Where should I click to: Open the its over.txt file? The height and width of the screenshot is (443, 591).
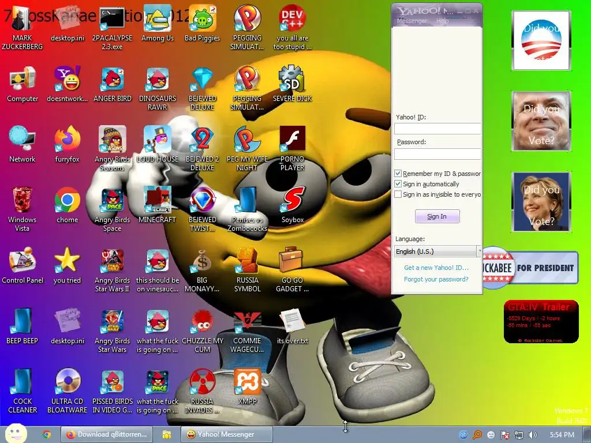click(x=292, y=327)
